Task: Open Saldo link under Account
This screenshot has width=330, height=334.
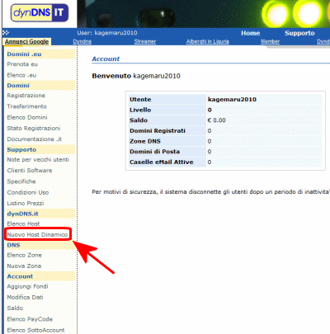Action: pyautogui.click(x=15, y=308)
